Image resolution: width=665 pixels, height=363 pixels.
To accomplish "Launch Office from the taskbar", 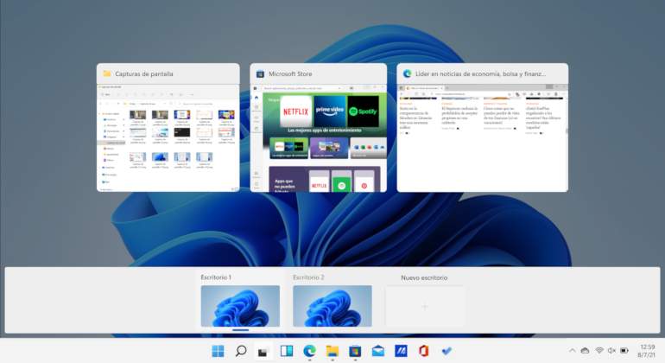I will [424, 351].
